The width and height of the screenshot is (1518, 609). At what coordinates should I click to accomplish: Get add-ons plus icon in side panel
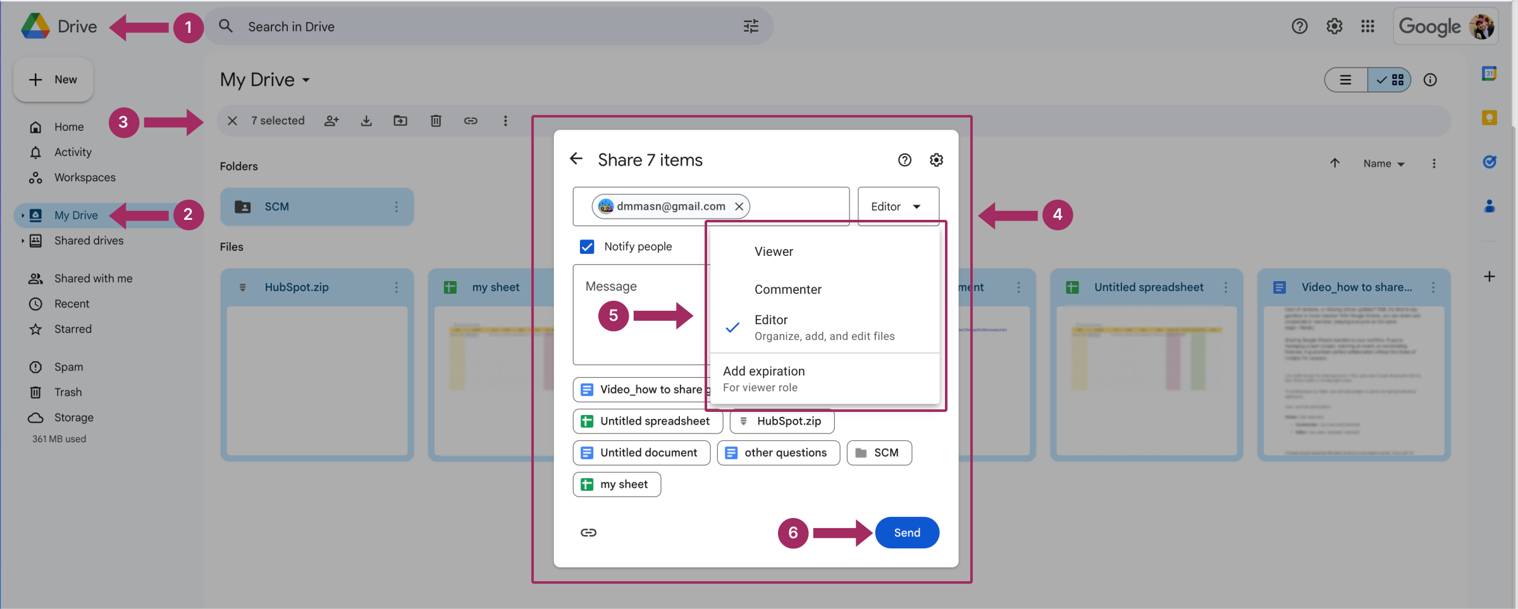(x=1489, y=277)
